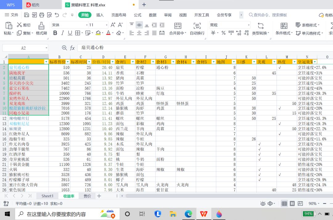Click the Merge and Center (合并居中) icon
The height and width of the screenshot is (220, 333).
coord(178,26)
